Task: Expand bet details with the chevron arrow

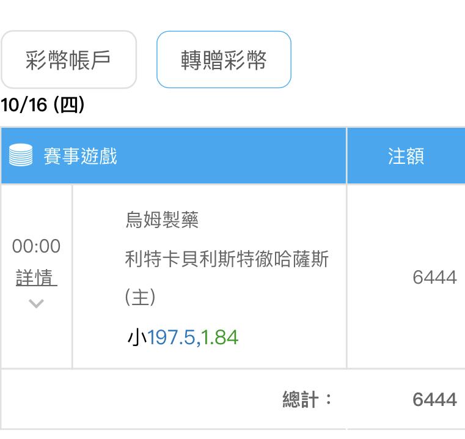Action: pos(36,303)
